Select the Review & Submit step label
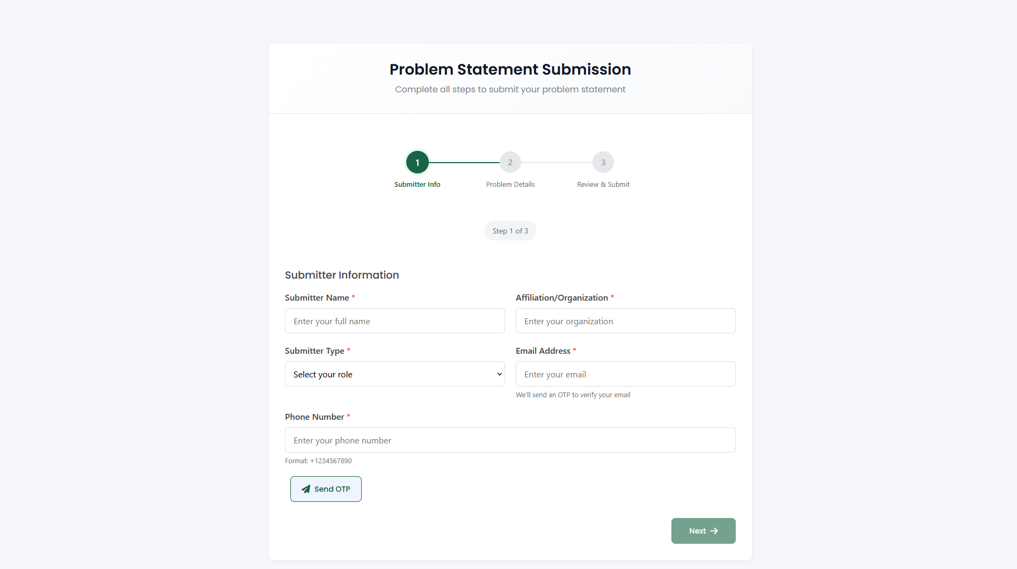The image size is (1017, 569). (603, 184)
